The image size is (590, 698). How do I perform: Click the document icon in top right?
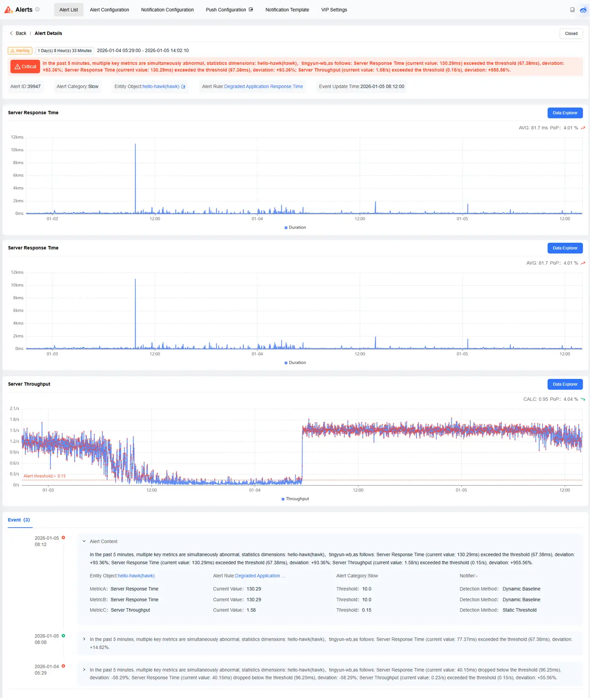click(572, 10)
